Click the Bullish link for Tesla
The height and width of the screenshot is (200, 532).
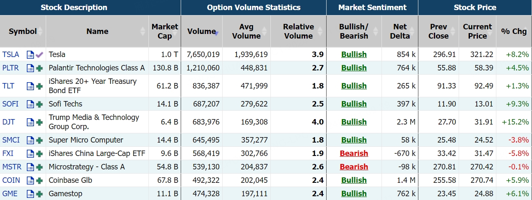click(x=354, y=55)
